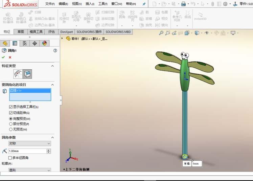Viewport: 253px width, 181px height.
Task: Open the DimXpertManager crosshair tab icon
Action: coord(34,43)
